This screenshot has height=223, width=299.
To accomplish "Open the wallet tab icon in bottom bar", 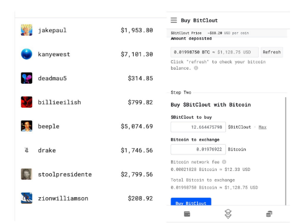I will 187,214.
